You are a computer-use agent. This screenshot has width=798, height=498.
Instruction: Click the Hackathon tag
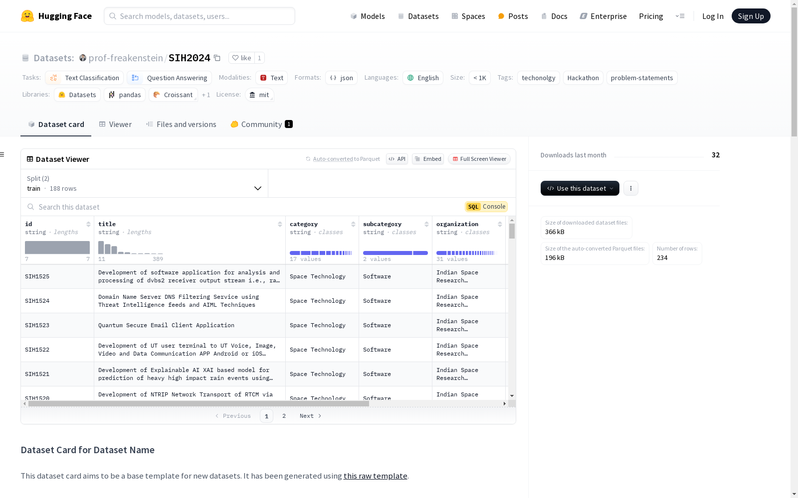click(583, 78)
